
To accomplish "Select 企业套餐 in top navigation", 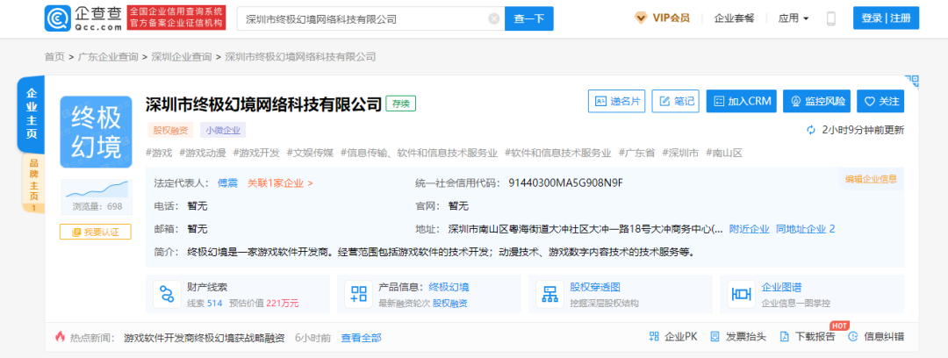I will (x=735, y=18).
